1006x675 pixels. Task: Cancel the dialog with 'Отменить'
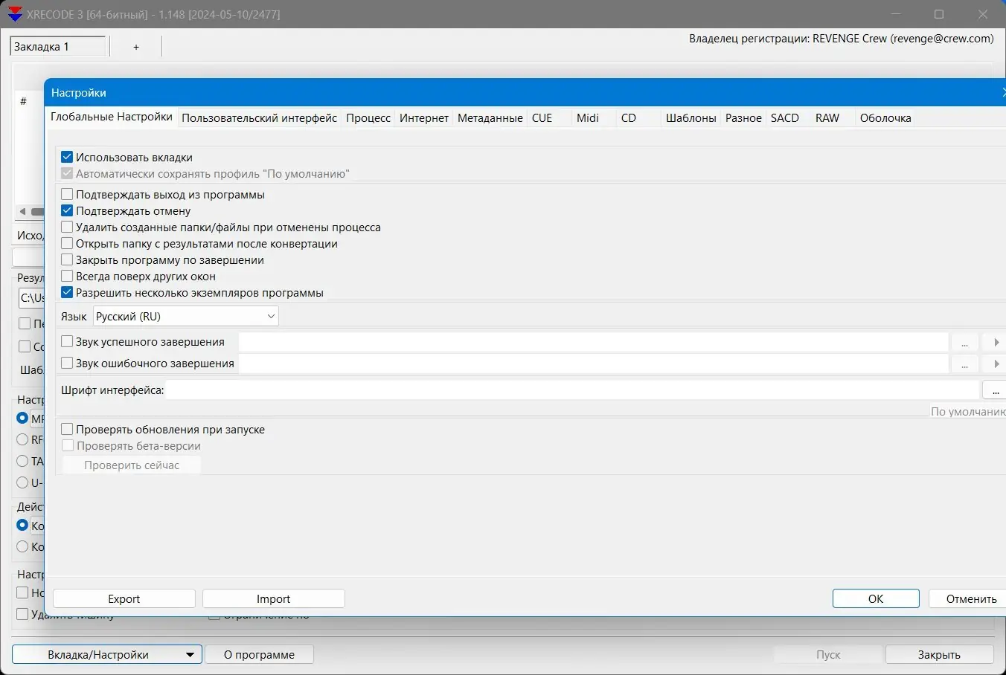(x=968, y=599)
